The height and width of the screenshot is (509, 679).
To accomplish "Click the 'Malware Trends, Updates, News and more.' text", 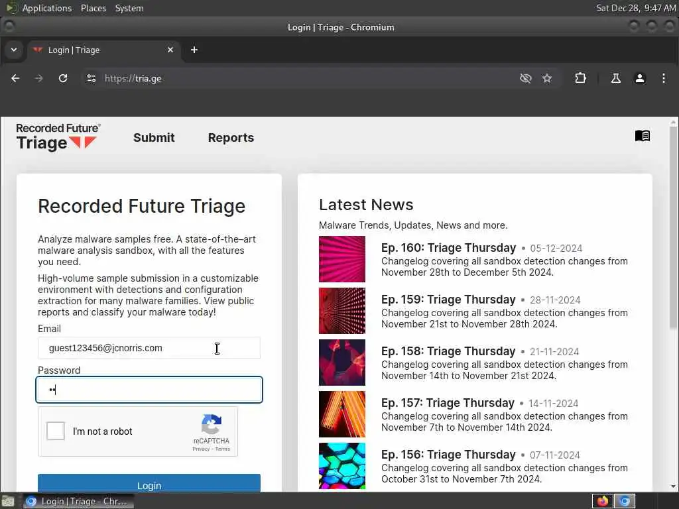I will click(x=413, y=225).
